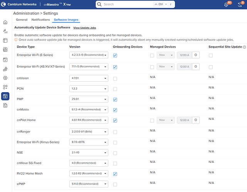Switch to the Notifications tab

[x=40, y=20]
